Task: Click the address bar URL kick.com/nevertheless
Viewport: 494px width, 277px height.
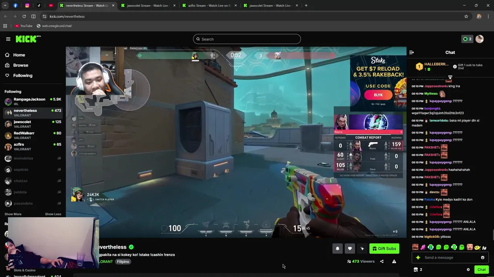Action: click(67, 17)
